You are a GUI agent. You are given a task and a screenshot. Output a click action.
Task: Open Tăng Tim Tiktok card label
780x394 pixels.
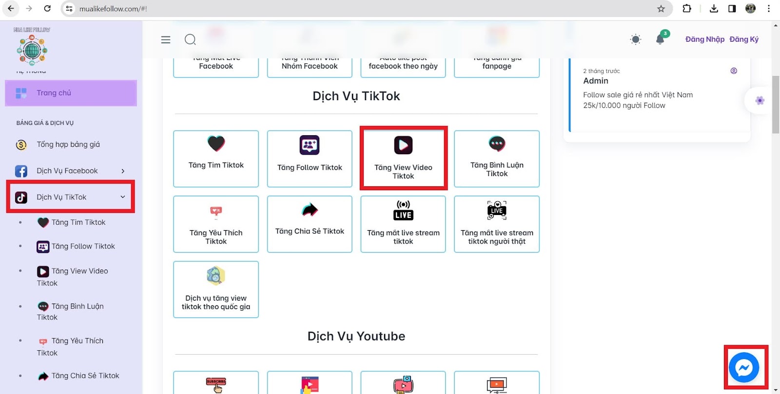click(216, 165)
